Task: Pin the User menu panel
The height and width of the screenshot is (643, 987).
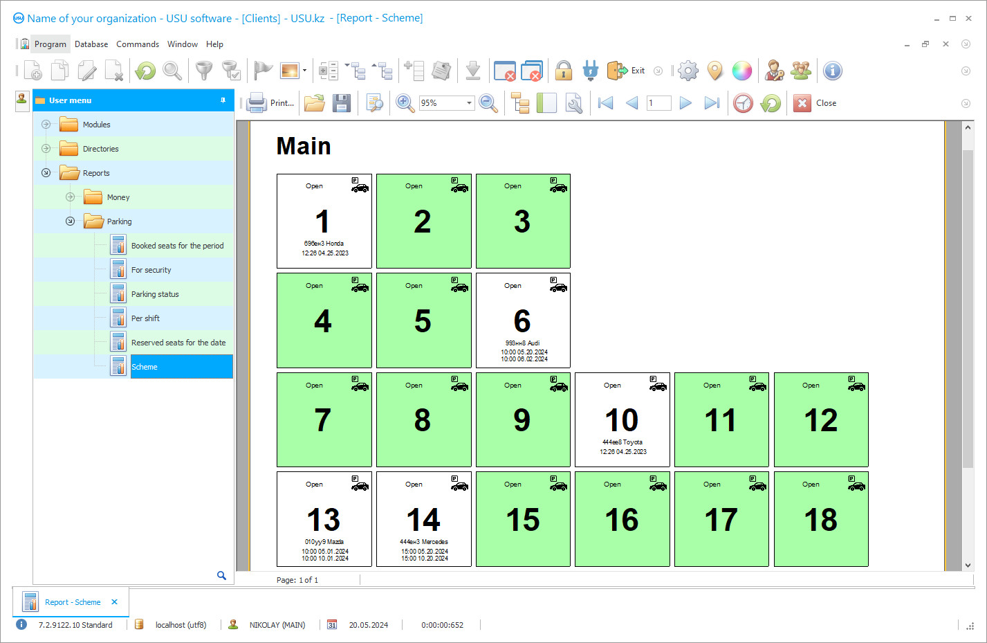Action: (x=223, y=100)
